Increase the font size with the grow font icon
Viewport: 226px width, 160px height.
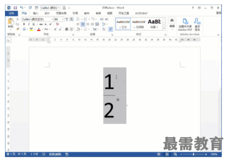[x=55, y=29]
